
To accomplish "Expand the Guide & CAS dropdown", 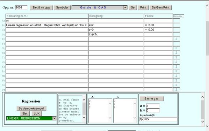I will pos(100,8).
